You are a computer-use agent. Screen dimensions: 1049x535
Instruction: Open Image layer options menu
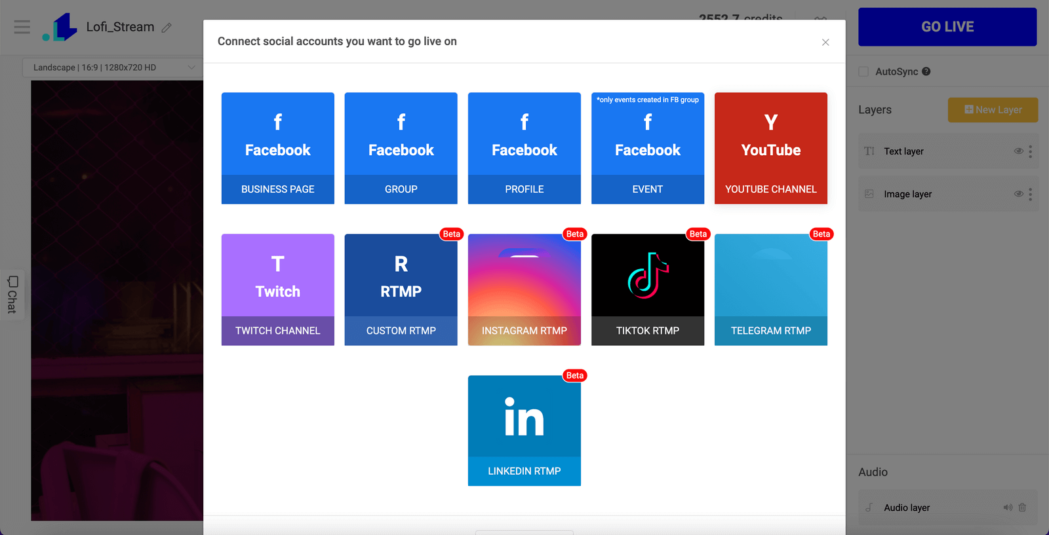click(1031, 194)
